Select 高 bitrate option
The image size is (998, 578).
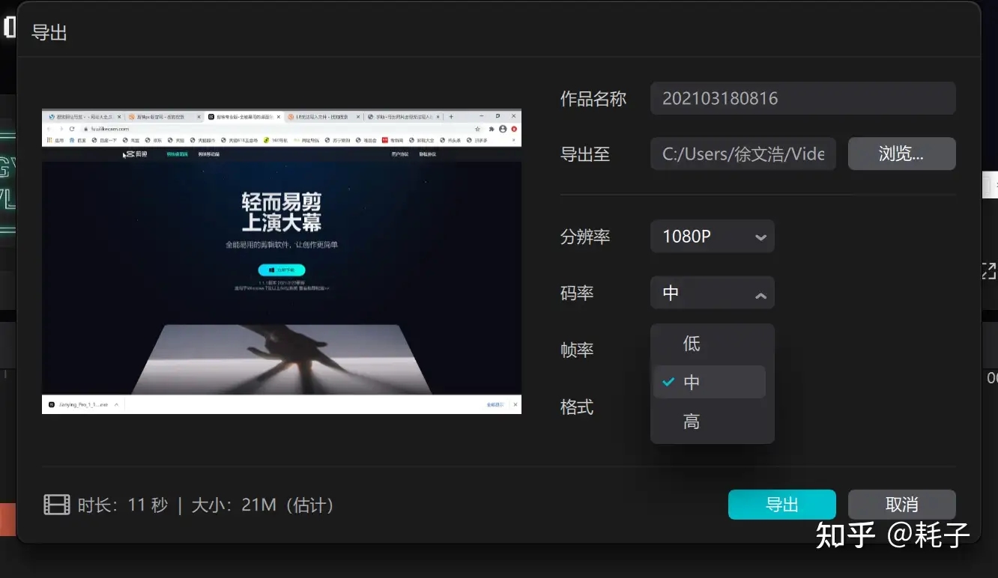coord(710,422)
